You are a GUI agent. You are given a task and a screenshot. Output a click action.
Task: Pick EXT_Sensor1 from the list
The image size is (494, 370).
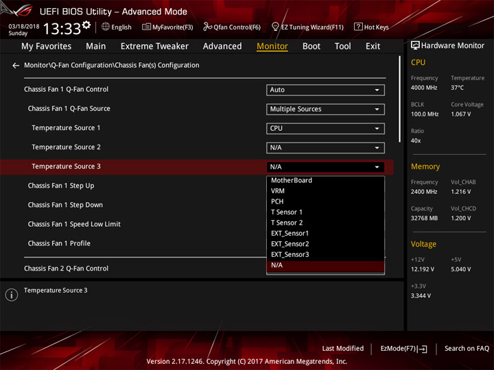coord(325,234)
